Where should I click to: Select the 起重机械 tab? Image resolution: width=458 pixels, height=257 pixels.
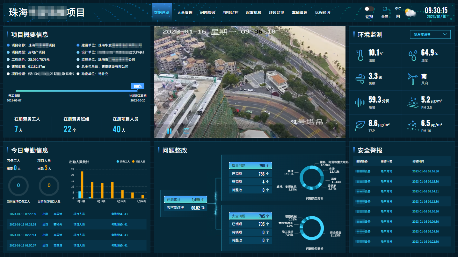254,13
